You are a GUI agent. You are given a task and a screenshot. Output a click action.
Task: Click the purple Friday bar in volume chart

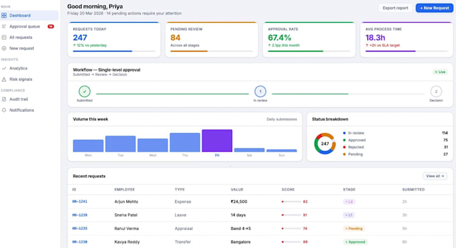[x=217, y=140]
